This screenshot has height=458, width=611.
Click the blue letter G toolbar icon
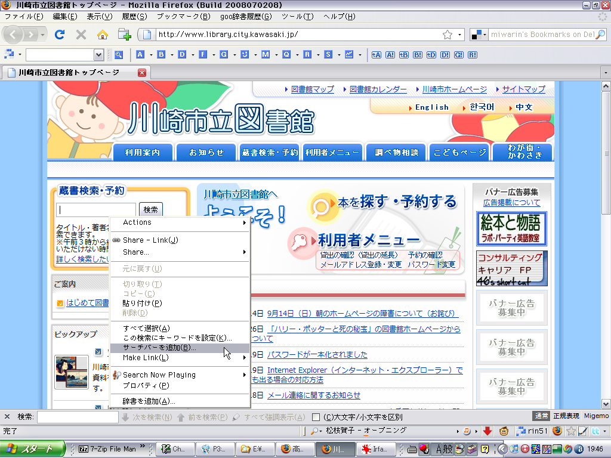(224, 54)
